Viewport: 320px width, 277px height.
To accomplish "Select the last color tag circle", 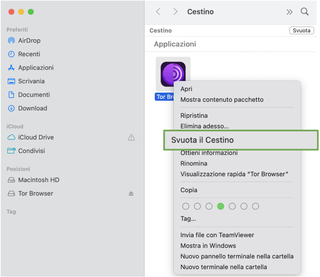I will pos(256,206).
